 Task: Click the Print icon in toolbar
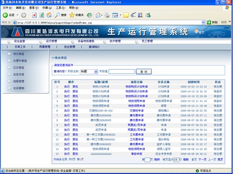(107, 15)
